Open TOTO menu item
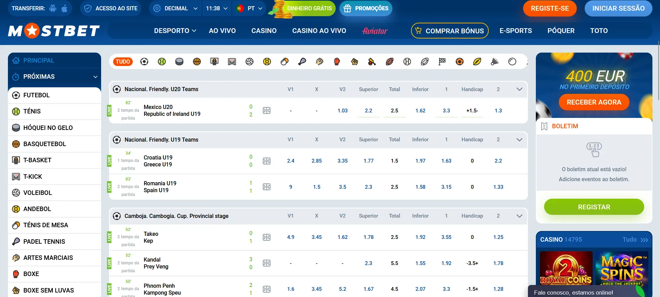 (x=599, y=31)
